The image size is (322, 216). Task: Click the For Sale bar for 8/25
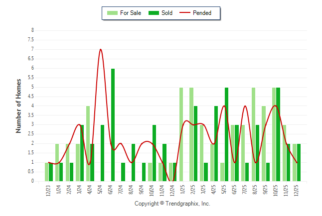[253, 134]
